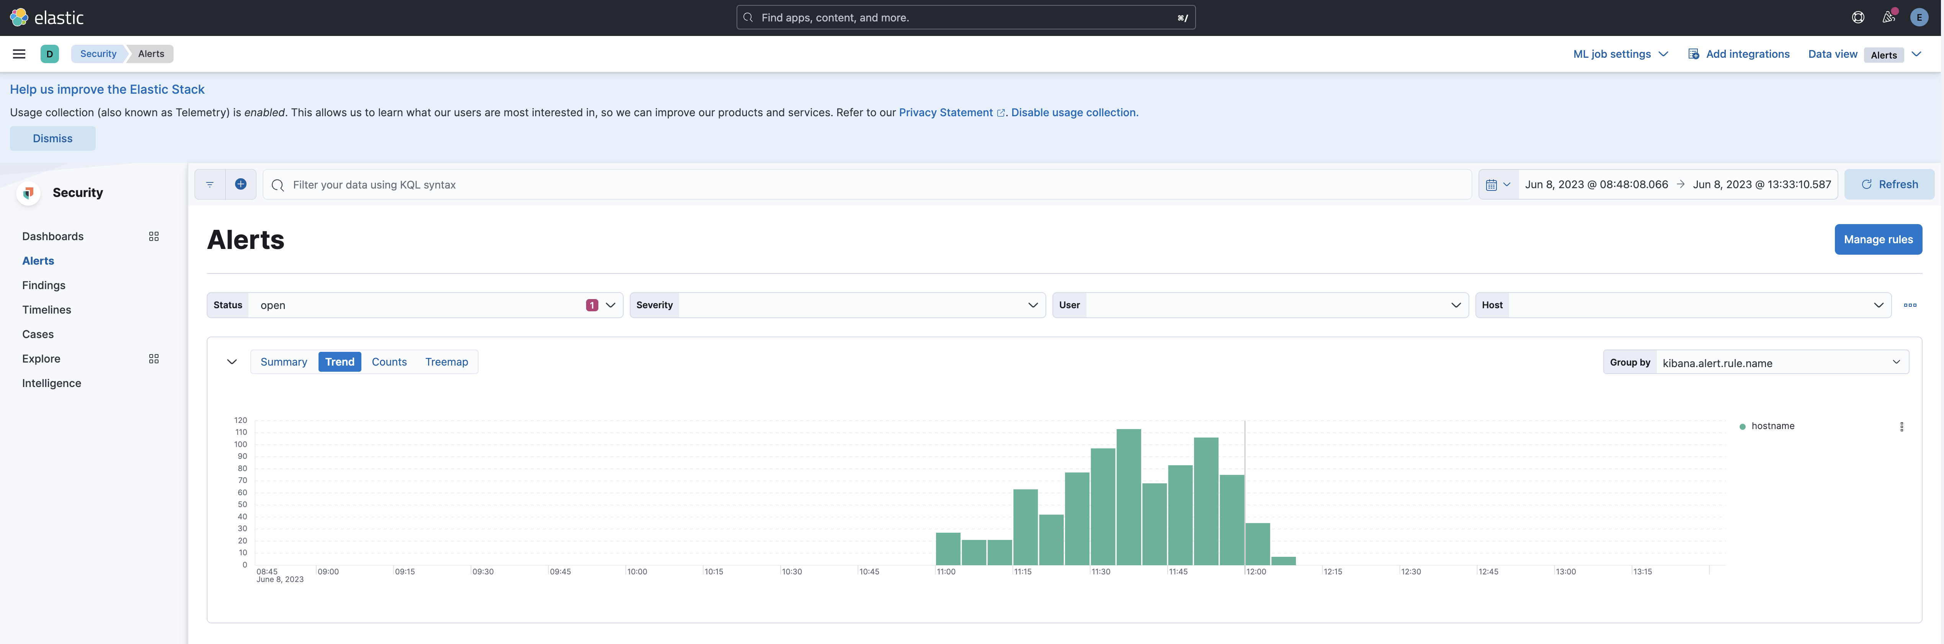Open the E user account avatar
Viewport: 1944px width, 644px height.
pos(1919,17)
